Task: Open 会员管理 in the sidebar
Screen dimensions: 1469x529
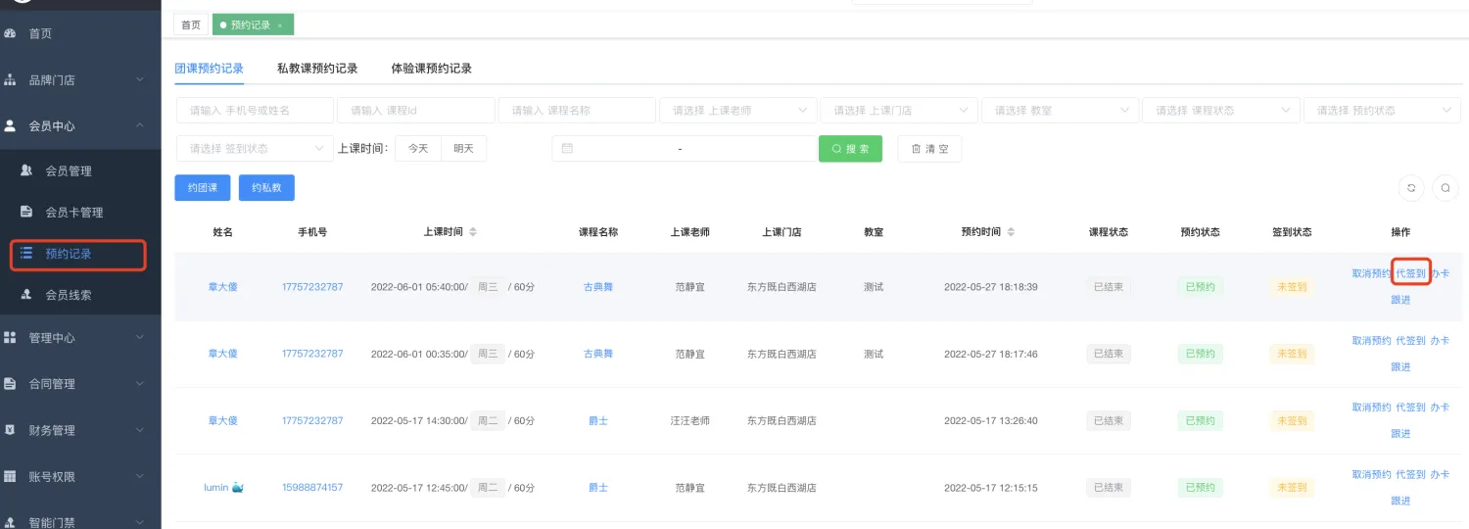Action: (x=68, y=170)
